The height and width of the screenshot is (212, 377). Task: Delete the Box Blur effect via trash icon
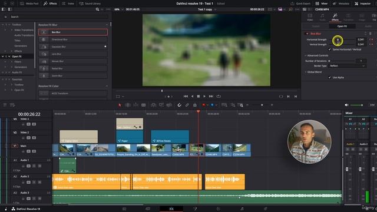(371, 34)
